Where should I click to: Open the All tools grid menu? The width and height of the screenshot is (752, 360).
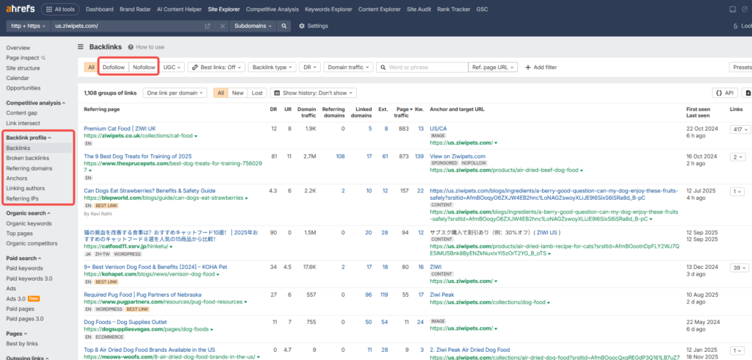60,9
